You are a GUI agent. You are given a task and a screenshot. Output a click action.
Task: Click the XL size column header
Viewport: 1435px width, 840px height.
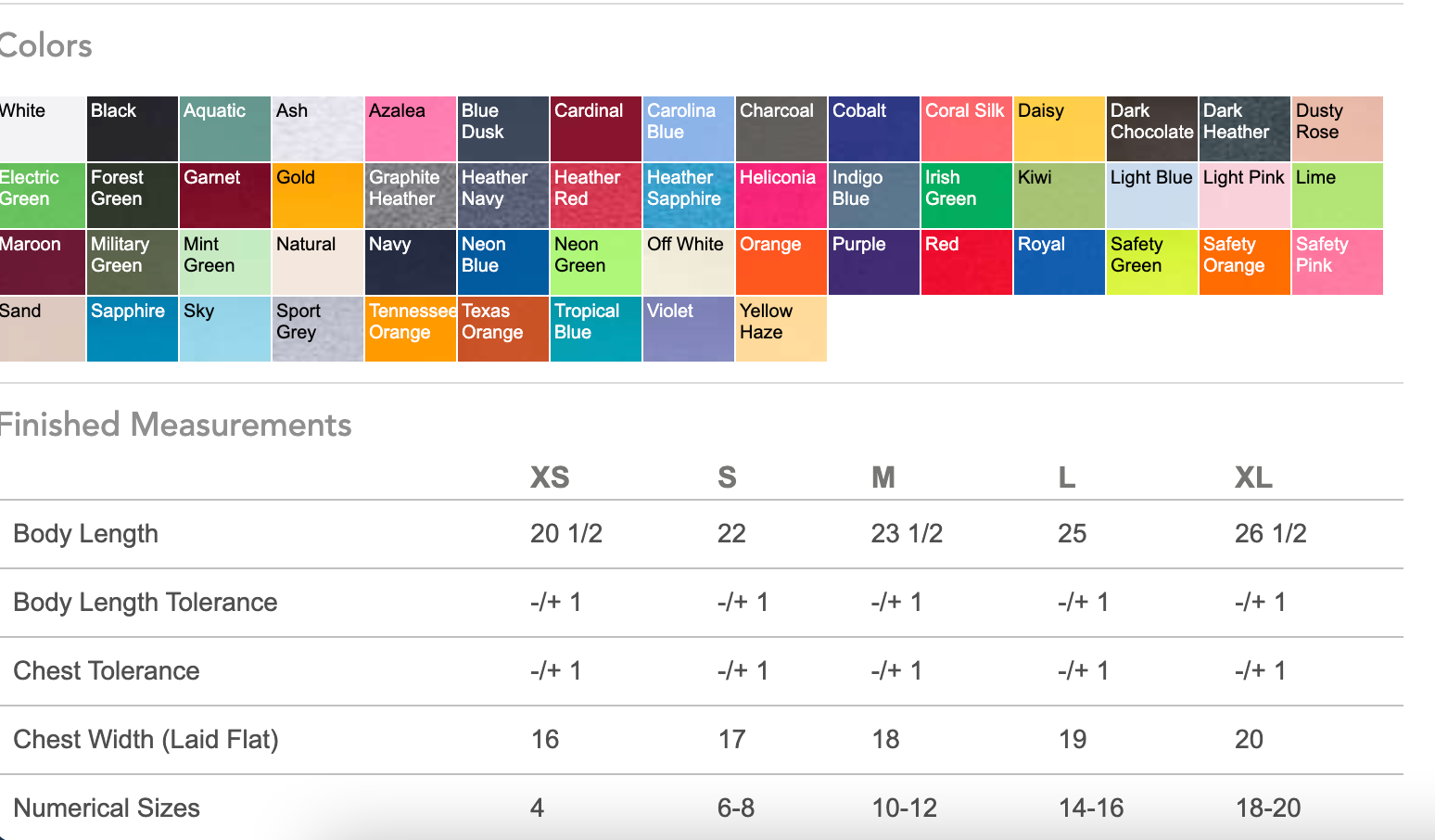[1253, 477]
